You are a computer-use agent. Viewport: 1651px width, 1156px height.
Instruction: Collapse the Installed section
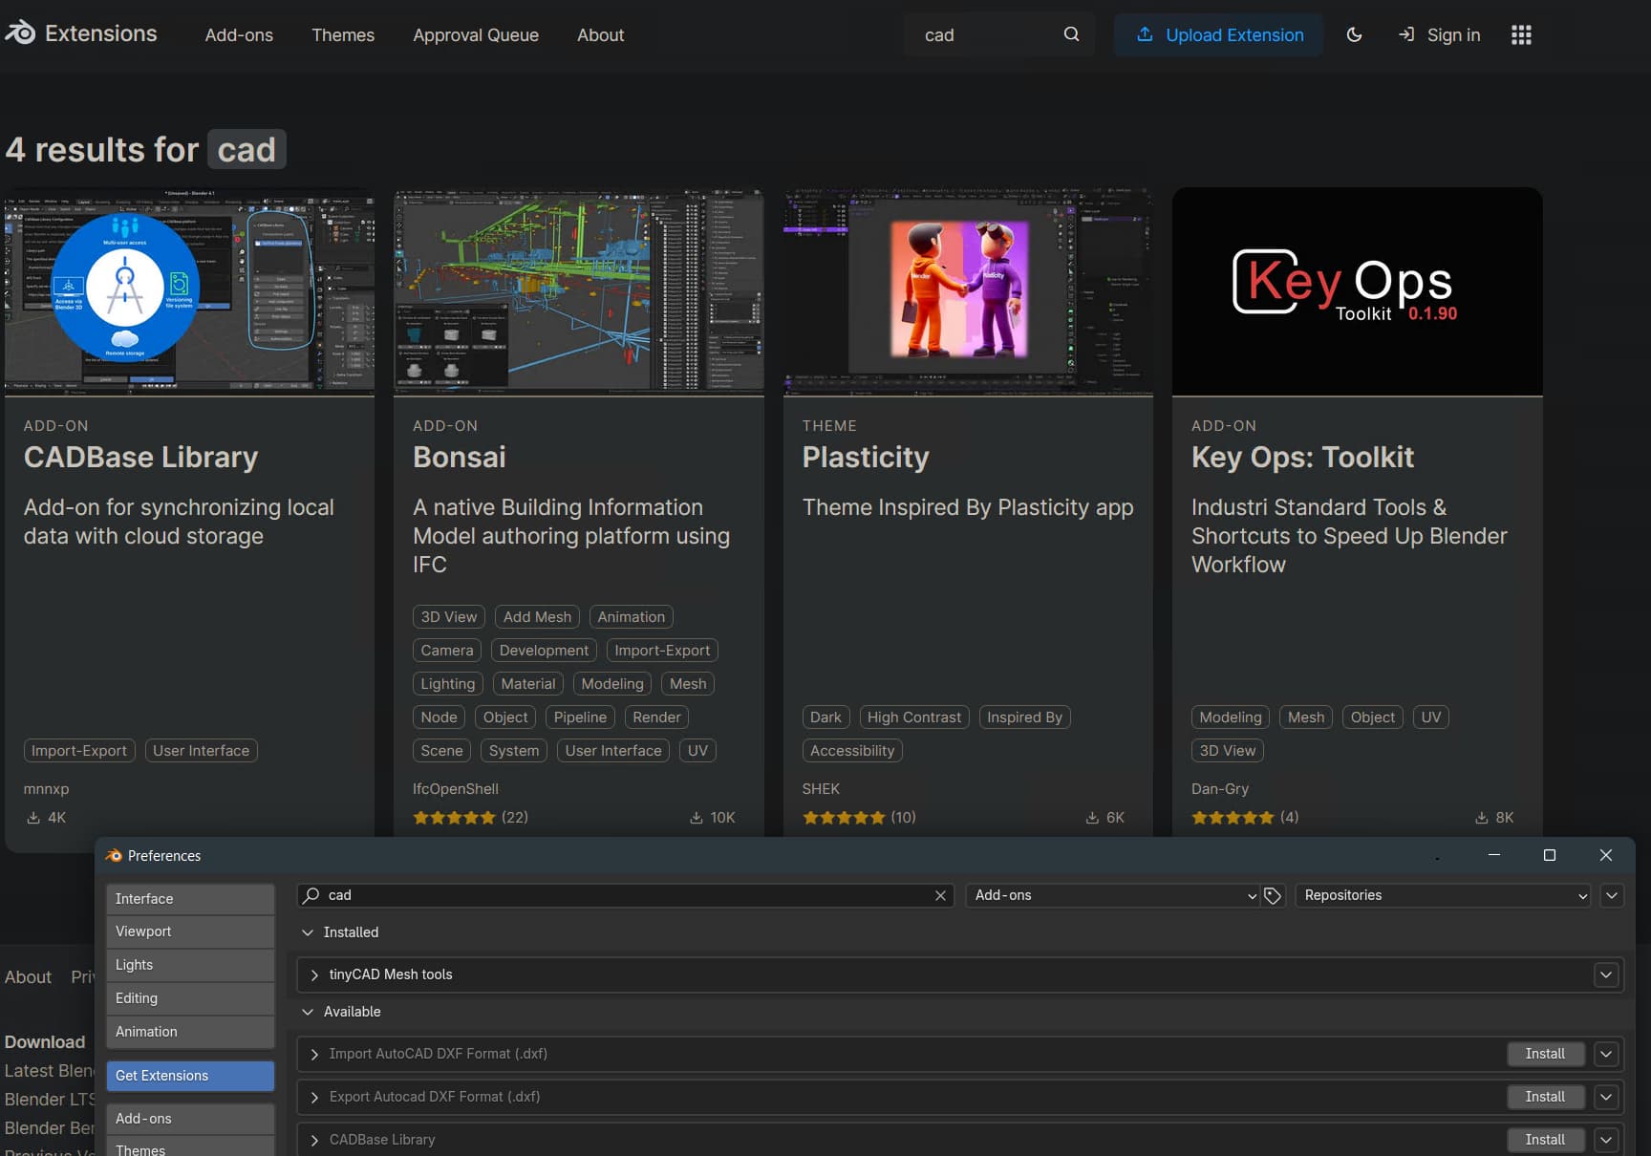coord(308,932)
